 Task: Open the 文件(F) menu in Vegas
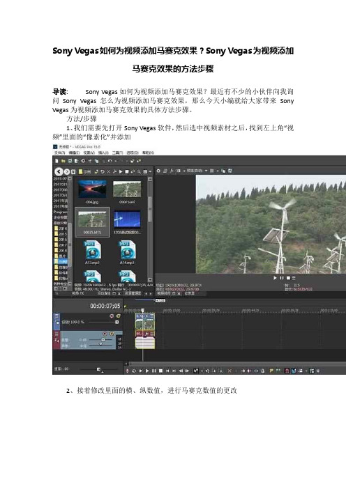(x=59, y=153)
